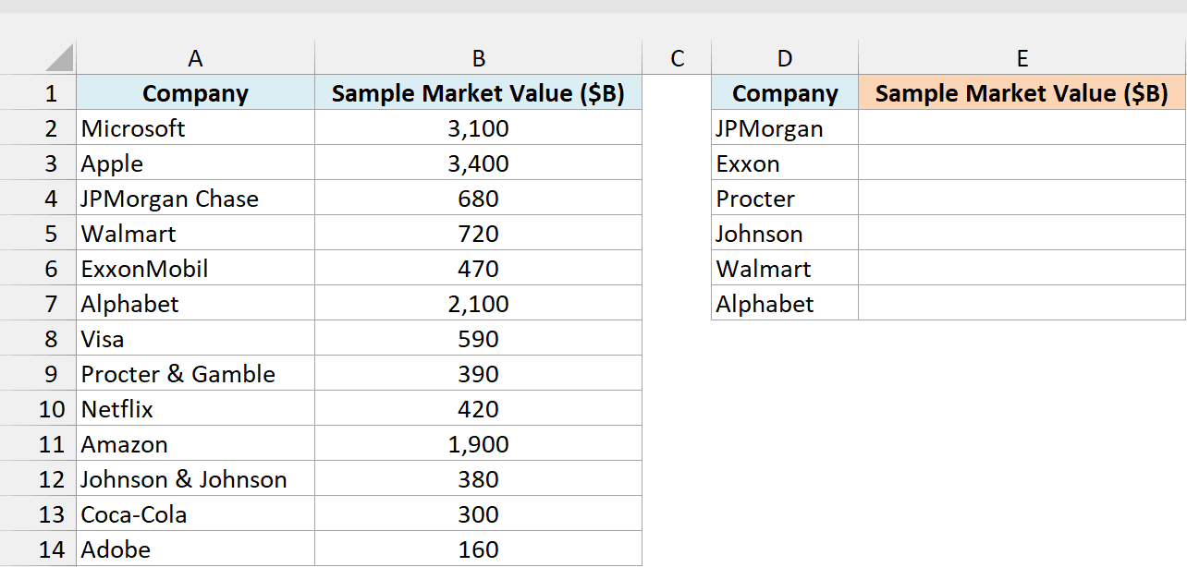Click the Company header in column A
The image size is (1187, 567).
click(x=195, y=93)
